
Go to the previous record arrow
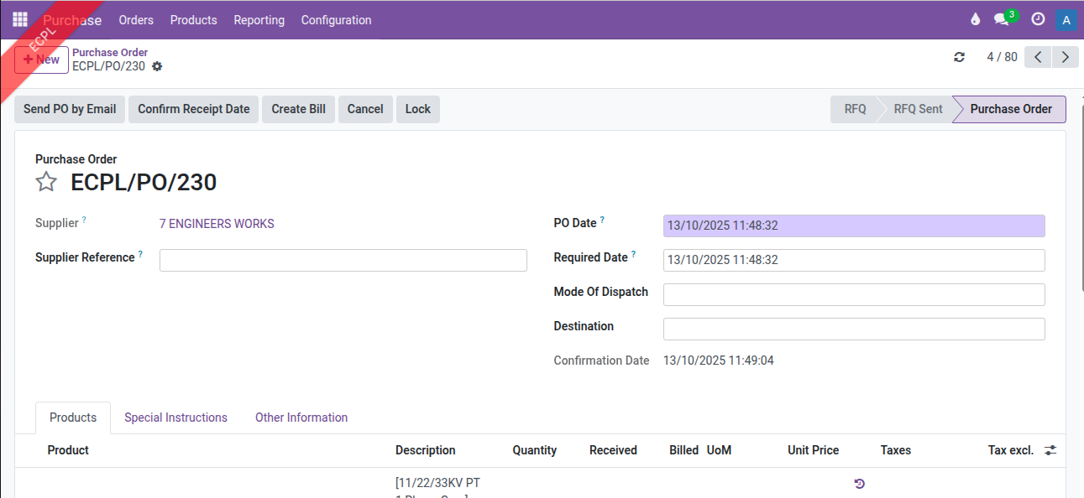(1039, 57)
